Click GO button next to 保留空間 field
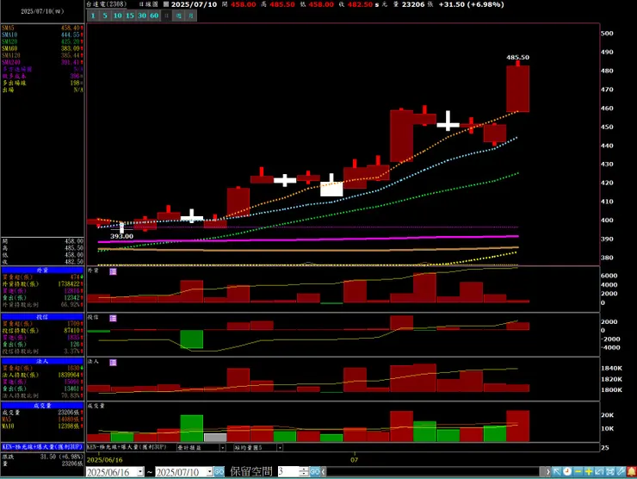Image resolution: width=637 pixels, height=479 pixels. [x=314, y=472]
